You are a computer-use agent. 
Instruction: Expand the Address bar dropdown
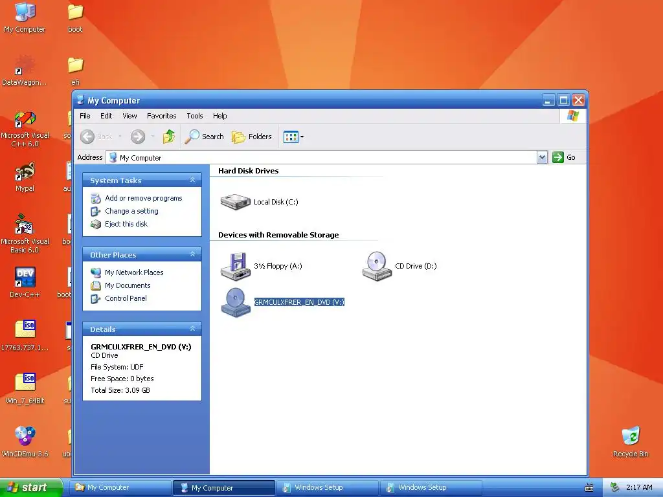click(542, 158)
